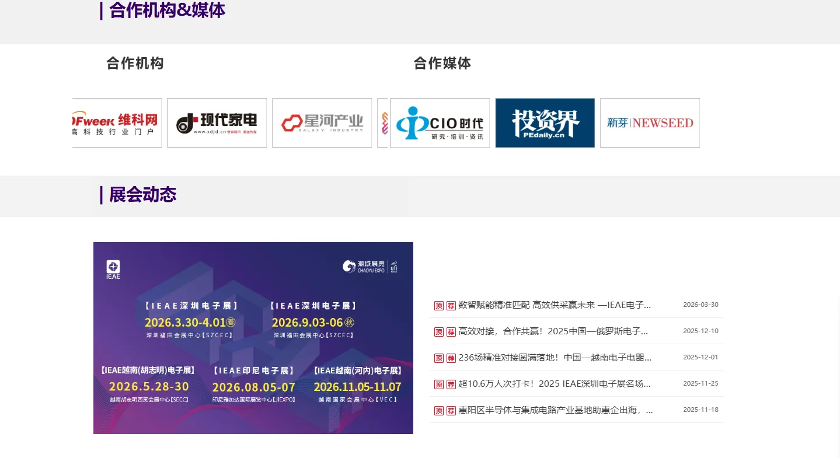
Task: Click the CIO时代 media logo
Action: coord(440,123)
